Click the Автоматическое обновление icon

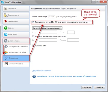6,52
